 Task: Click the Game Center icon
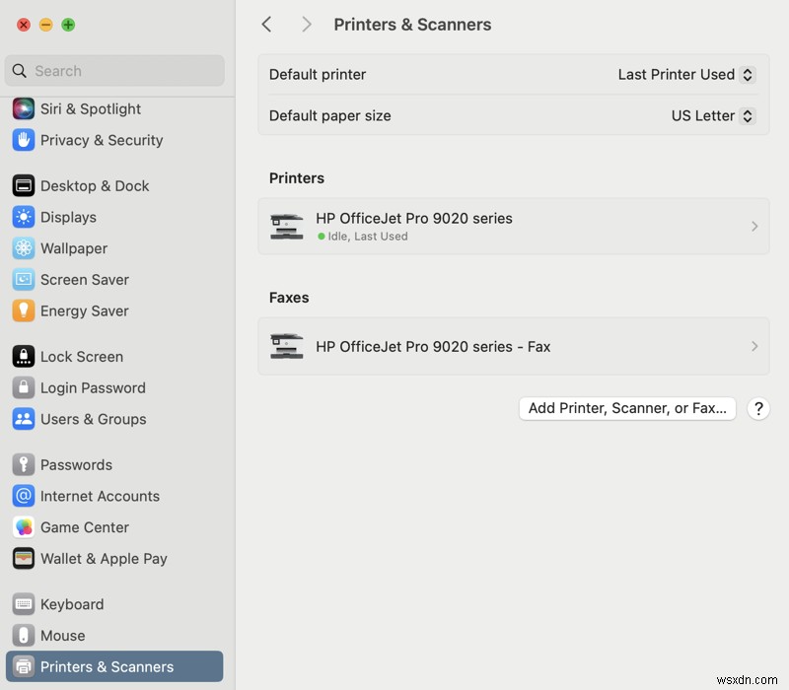[23, 526]
